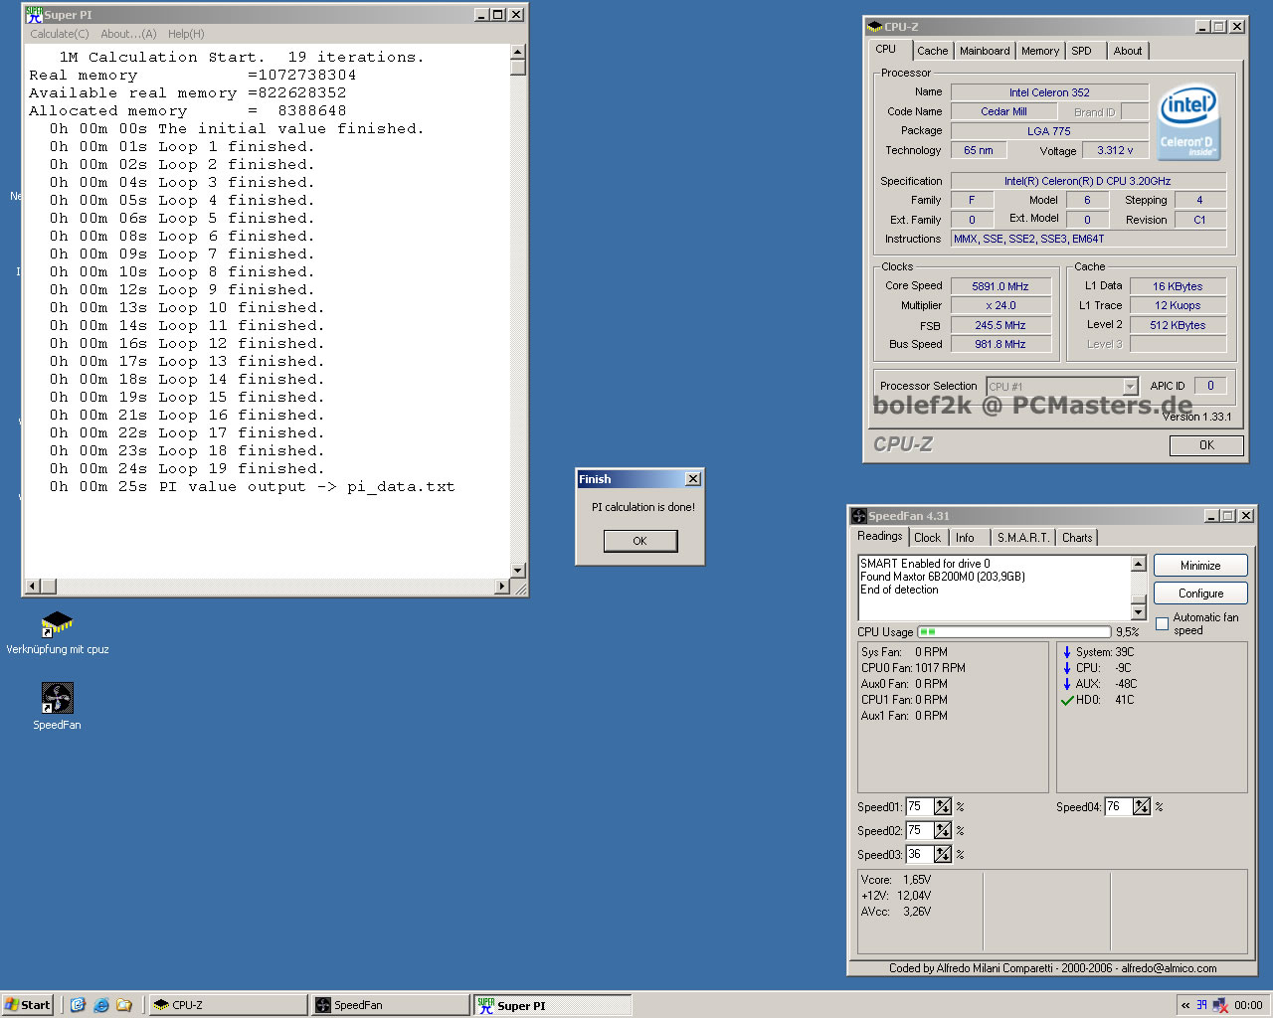Open the S.M.A.R.T. tab in SpeedFan

click(1023, 538)
